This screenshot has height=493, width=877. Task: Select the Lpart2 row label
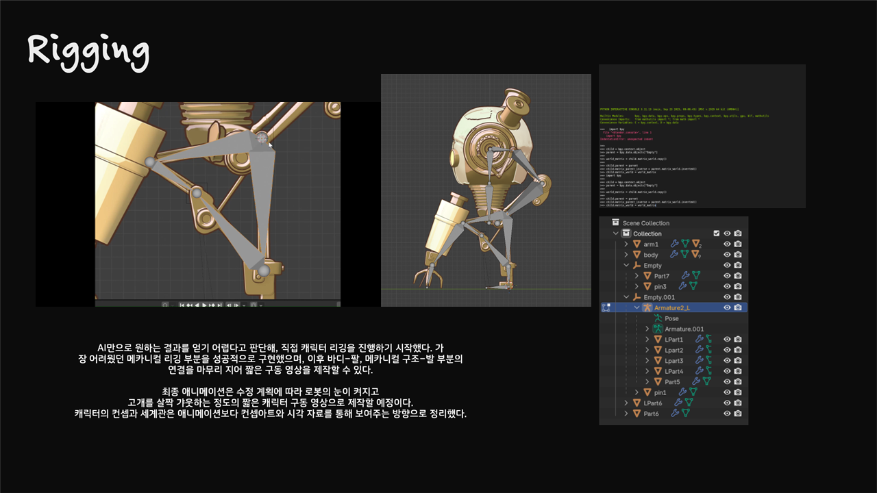pyautogui.click(x=674, y=350)
